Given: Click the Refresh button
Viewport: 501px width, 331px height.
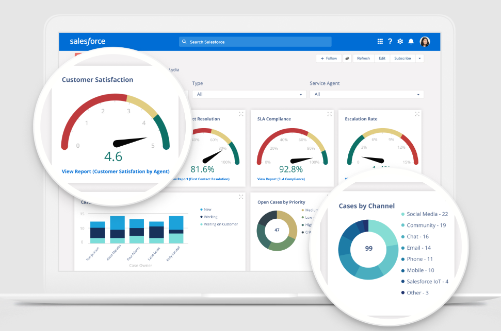Looking at the screenshot, I should coord(363,59).
